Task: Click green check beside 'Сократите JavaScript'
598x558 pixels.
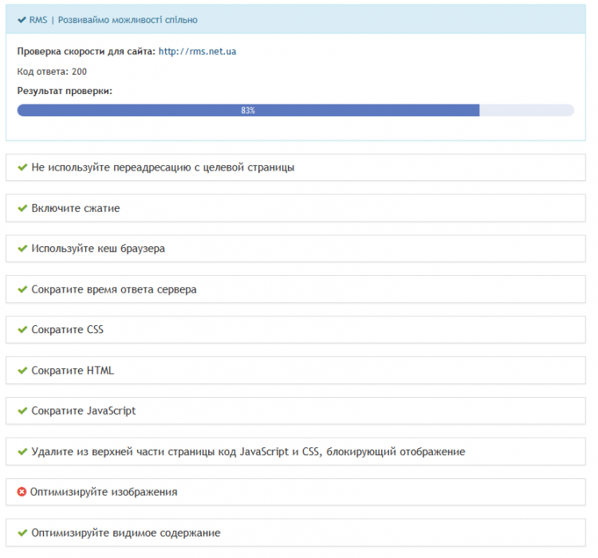Action: tap(22, 411)
